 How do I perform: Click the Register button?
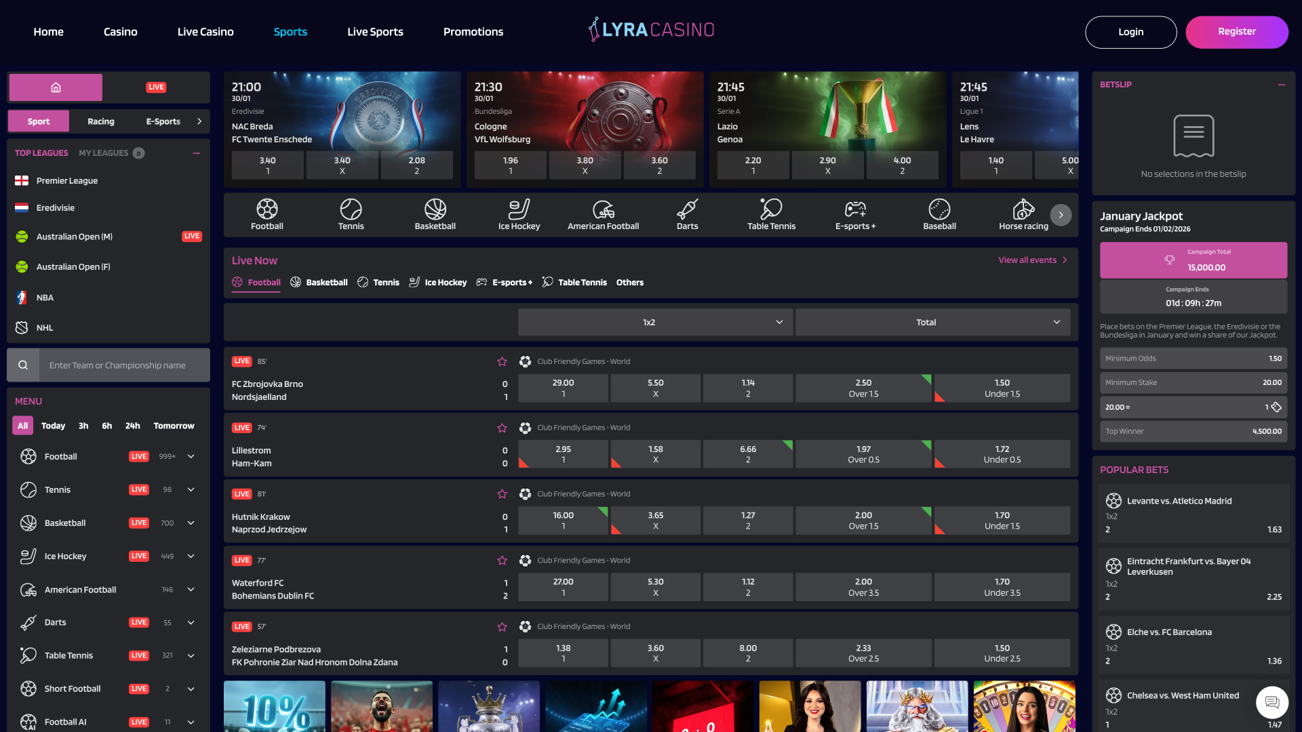click(x=1237, y=32)
